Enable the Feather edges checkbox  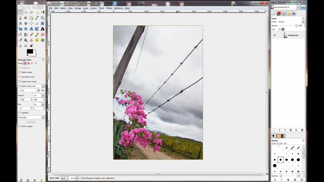pos(19,72)
